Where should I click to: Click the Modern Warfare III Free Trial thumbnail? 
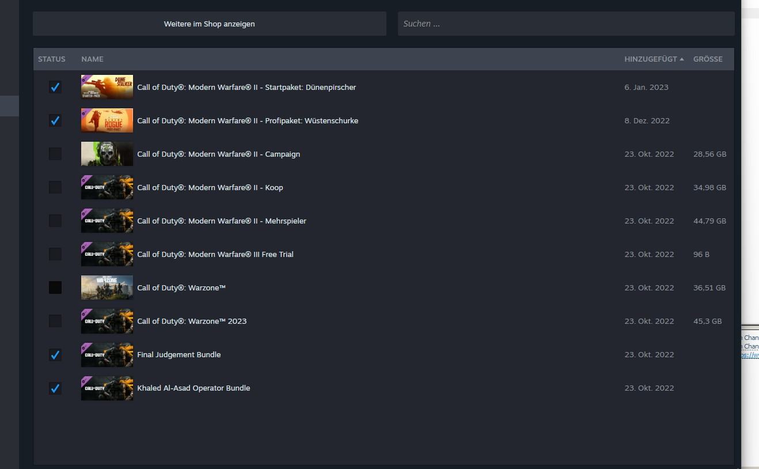107,254
